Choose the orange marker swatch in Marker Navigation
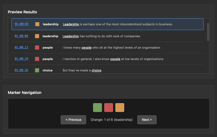Viewport: 217px width, 137px height. (x=120, y=108)
